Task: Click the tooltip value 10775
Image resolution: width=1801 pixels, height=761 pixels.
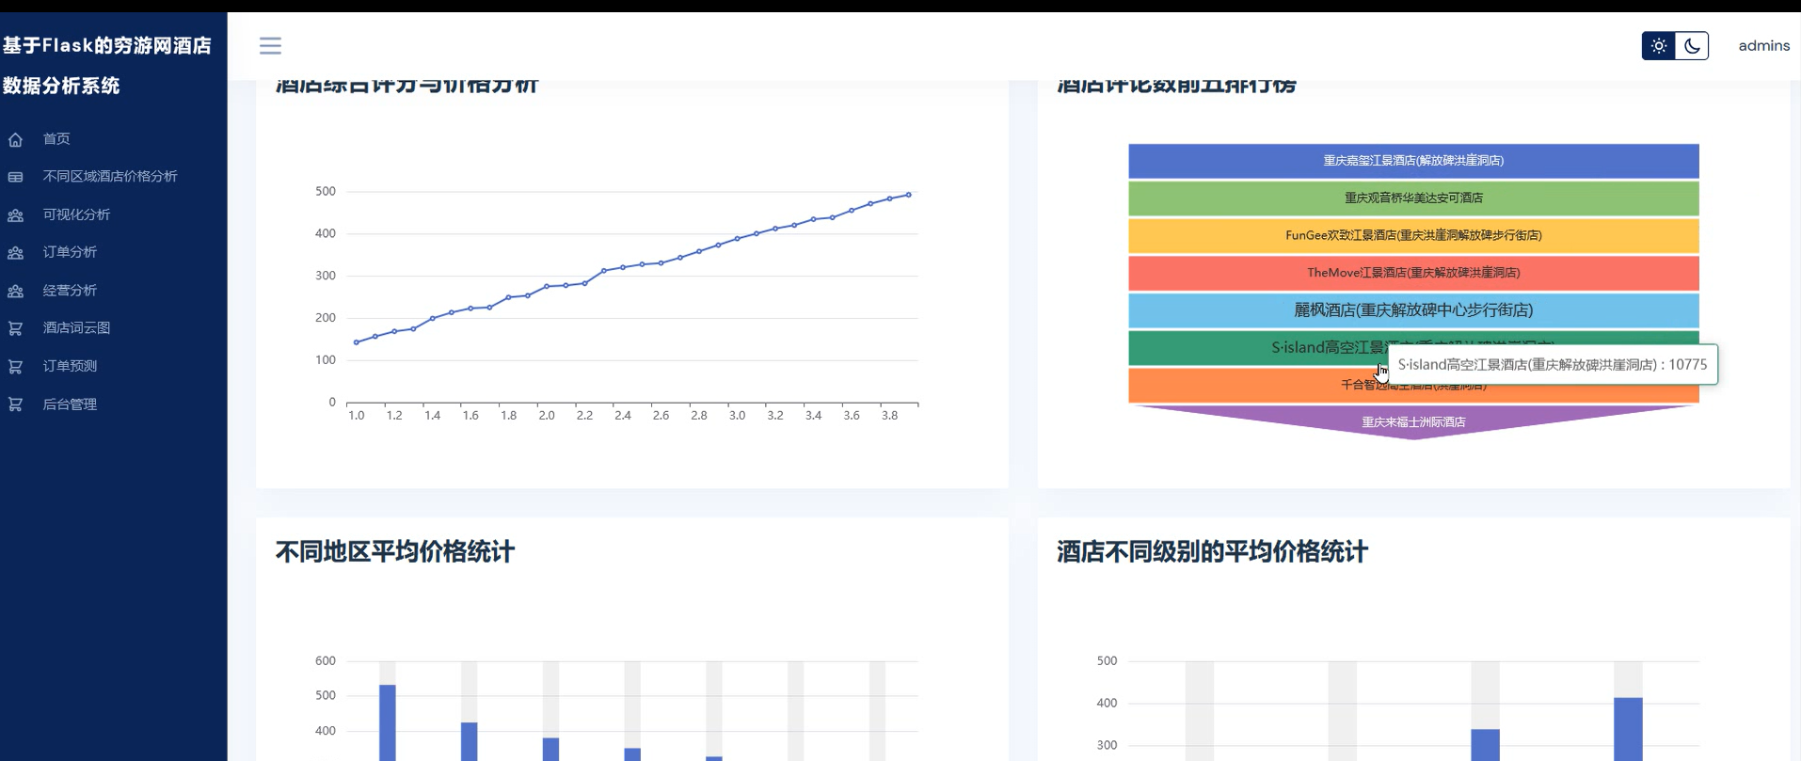Action: tap(1687, 365)
